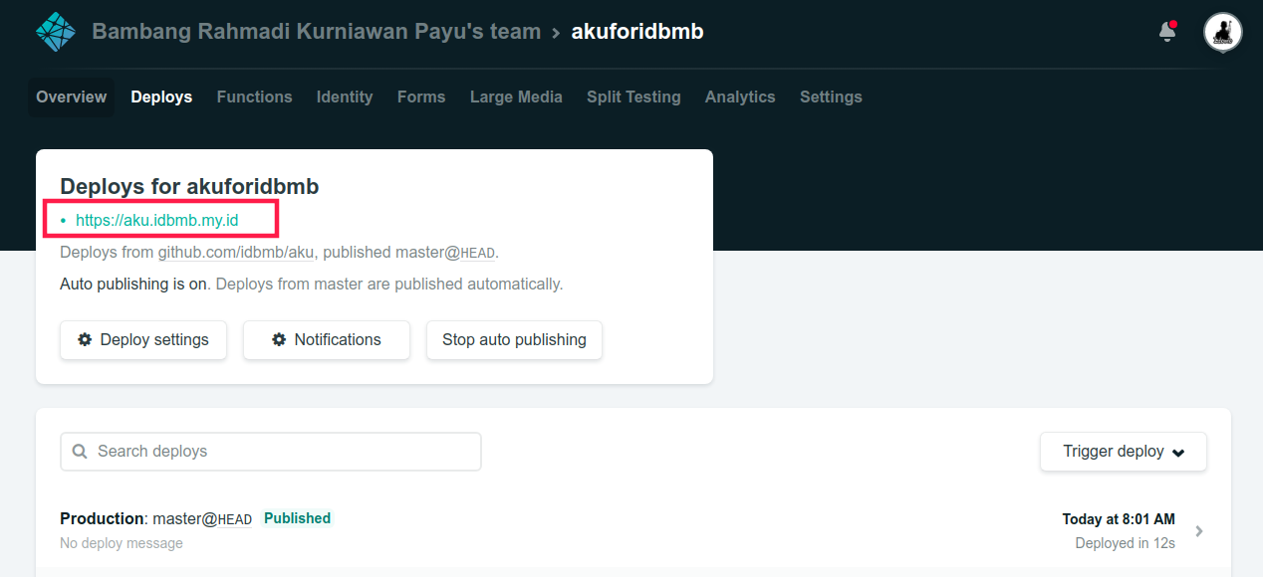Image resolution: width=1263 pixels, height=577 pixels.
Task: Switch to the Deploys tab
Action: pyautogui.click(x=161, y=96)
